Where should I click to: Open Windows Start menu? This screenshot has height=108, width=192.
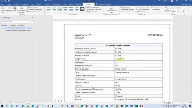(2, 106)
